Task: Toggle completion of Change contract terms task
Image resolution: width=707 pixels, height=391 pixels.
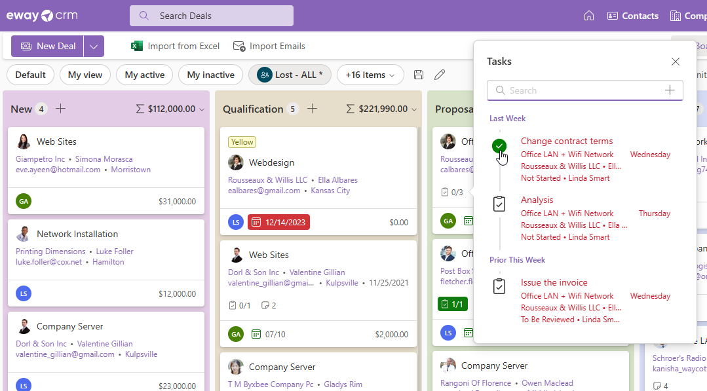Action: (x=499, y=146)
